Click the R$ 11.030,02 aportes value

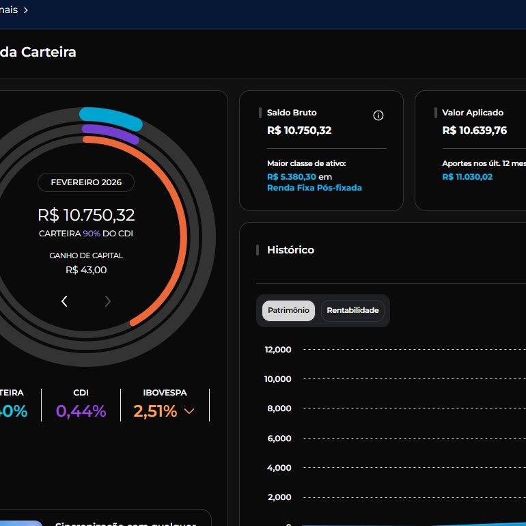pyautogui.click(x=467, y=177)
